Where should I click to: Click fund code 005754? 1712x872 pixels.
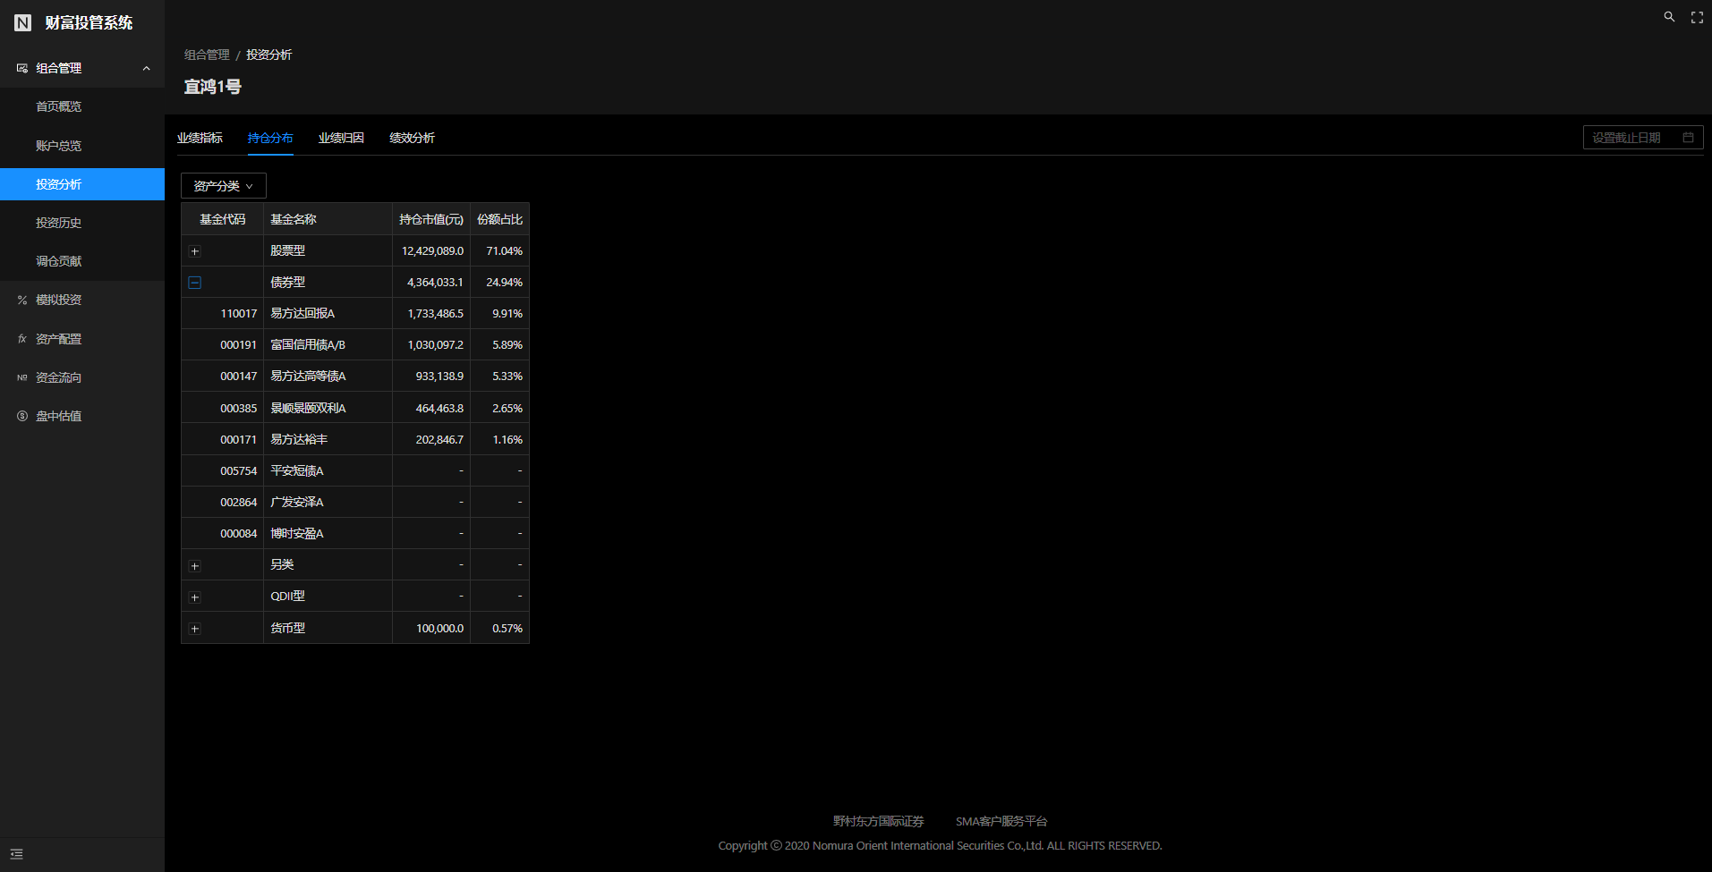239,471
